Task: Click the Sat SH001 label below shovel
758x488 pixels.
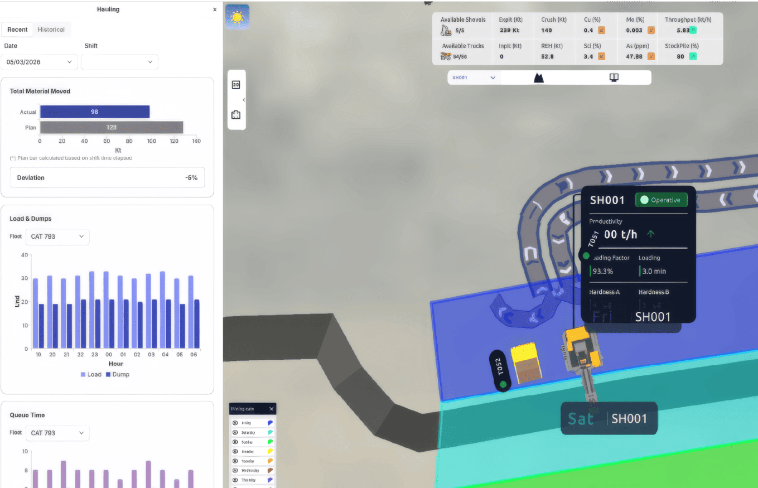Action: coord(609,418)
